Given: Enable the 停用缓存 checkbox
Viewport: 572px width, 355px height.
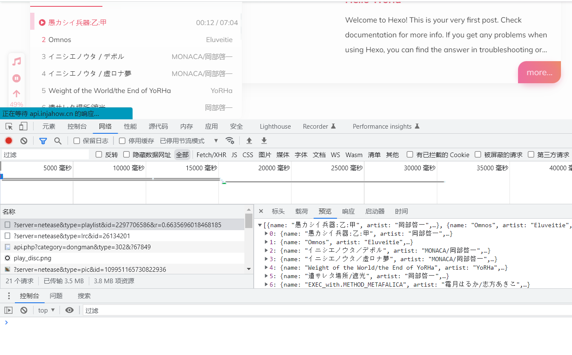Looking at the screenshot, I should pyautogui.click(x=122, y=141).
